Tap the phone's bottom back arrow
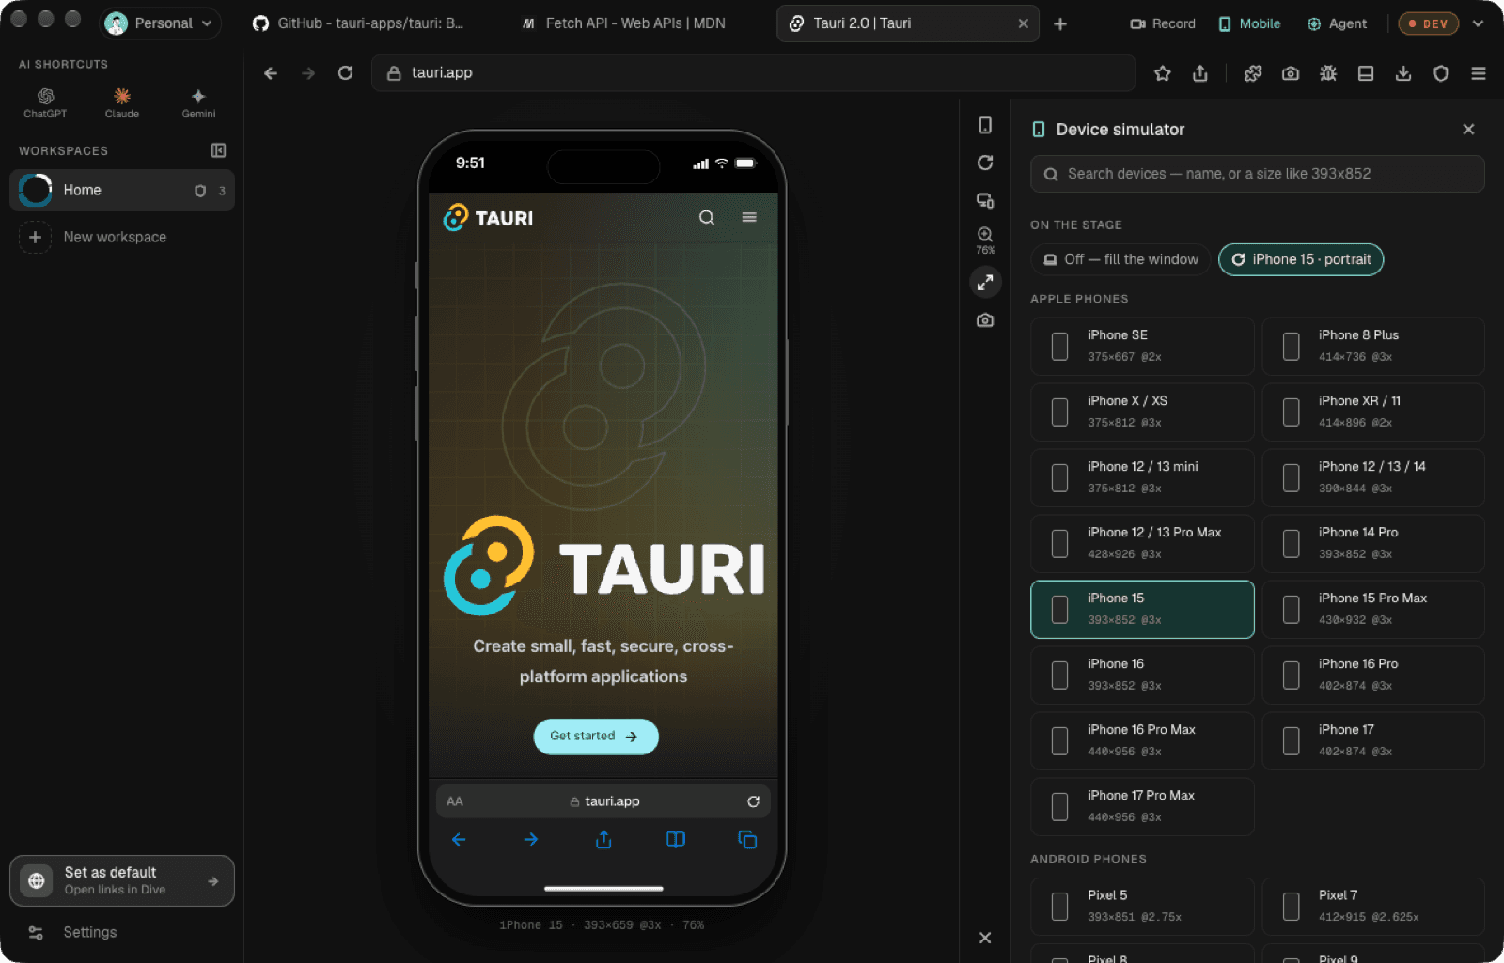 (459, 840)
